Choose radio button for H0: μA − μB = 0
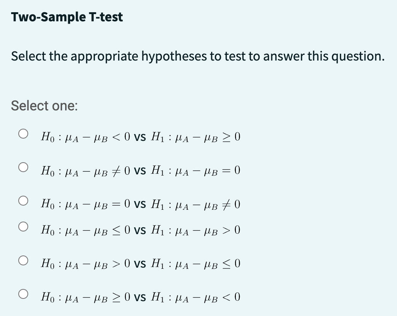Image resolution: width=397 pixels, height=316 pixels. (x=23, y=201)
